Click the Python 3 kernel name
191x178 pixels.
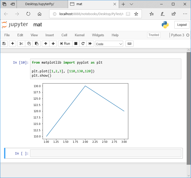pos(177,35)
